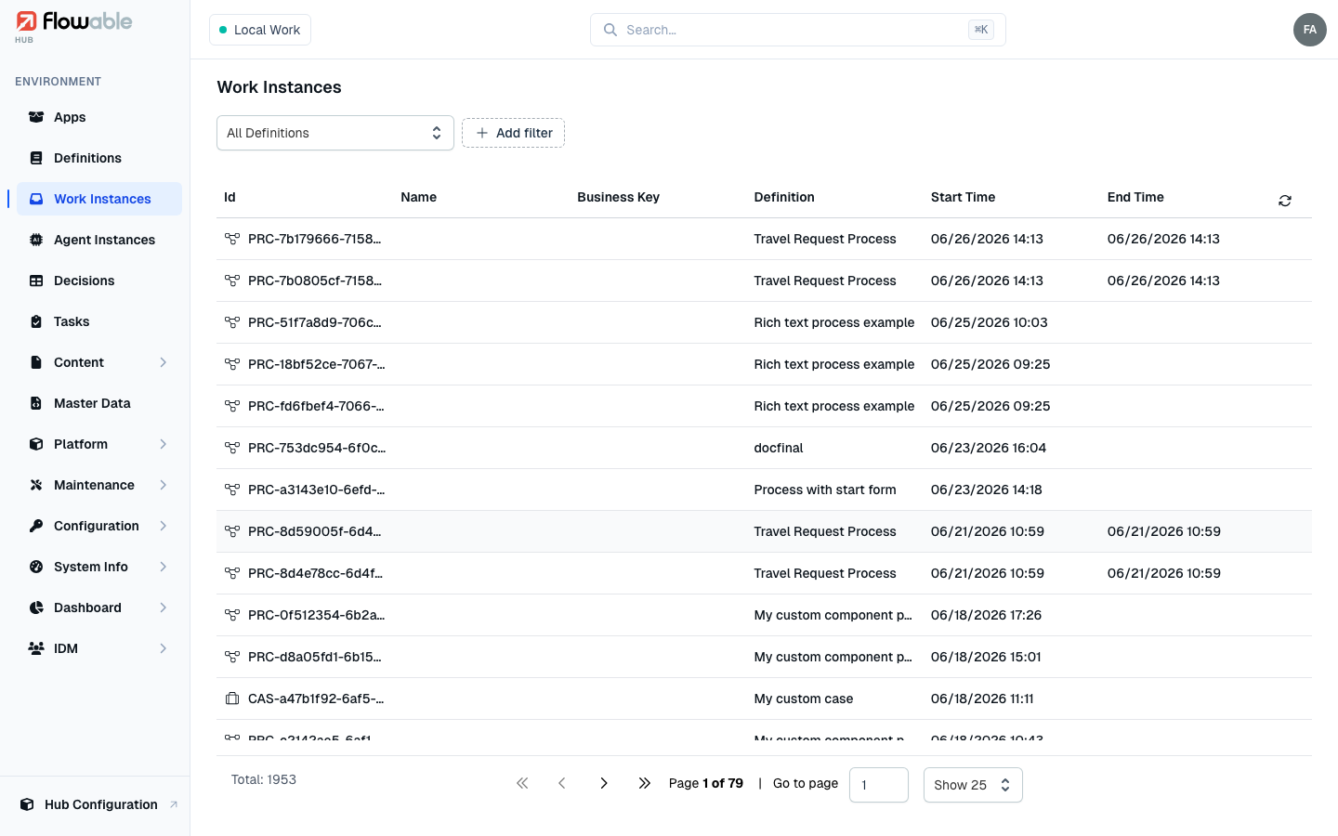Click the Tasks clipboard icon
Image resolution: width=1338 pixels, height=836 pixels.
(x=36, y=321)
